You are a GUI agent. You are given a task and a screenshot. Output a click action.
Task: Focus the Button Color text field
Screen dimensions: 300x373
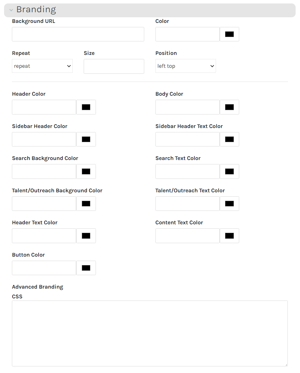[x=44, y=268]
